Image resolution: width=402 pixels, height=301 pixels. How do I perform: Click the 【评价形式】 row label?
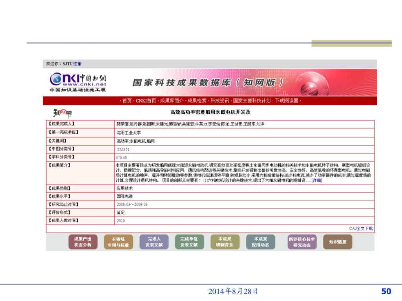click(60, 212)
